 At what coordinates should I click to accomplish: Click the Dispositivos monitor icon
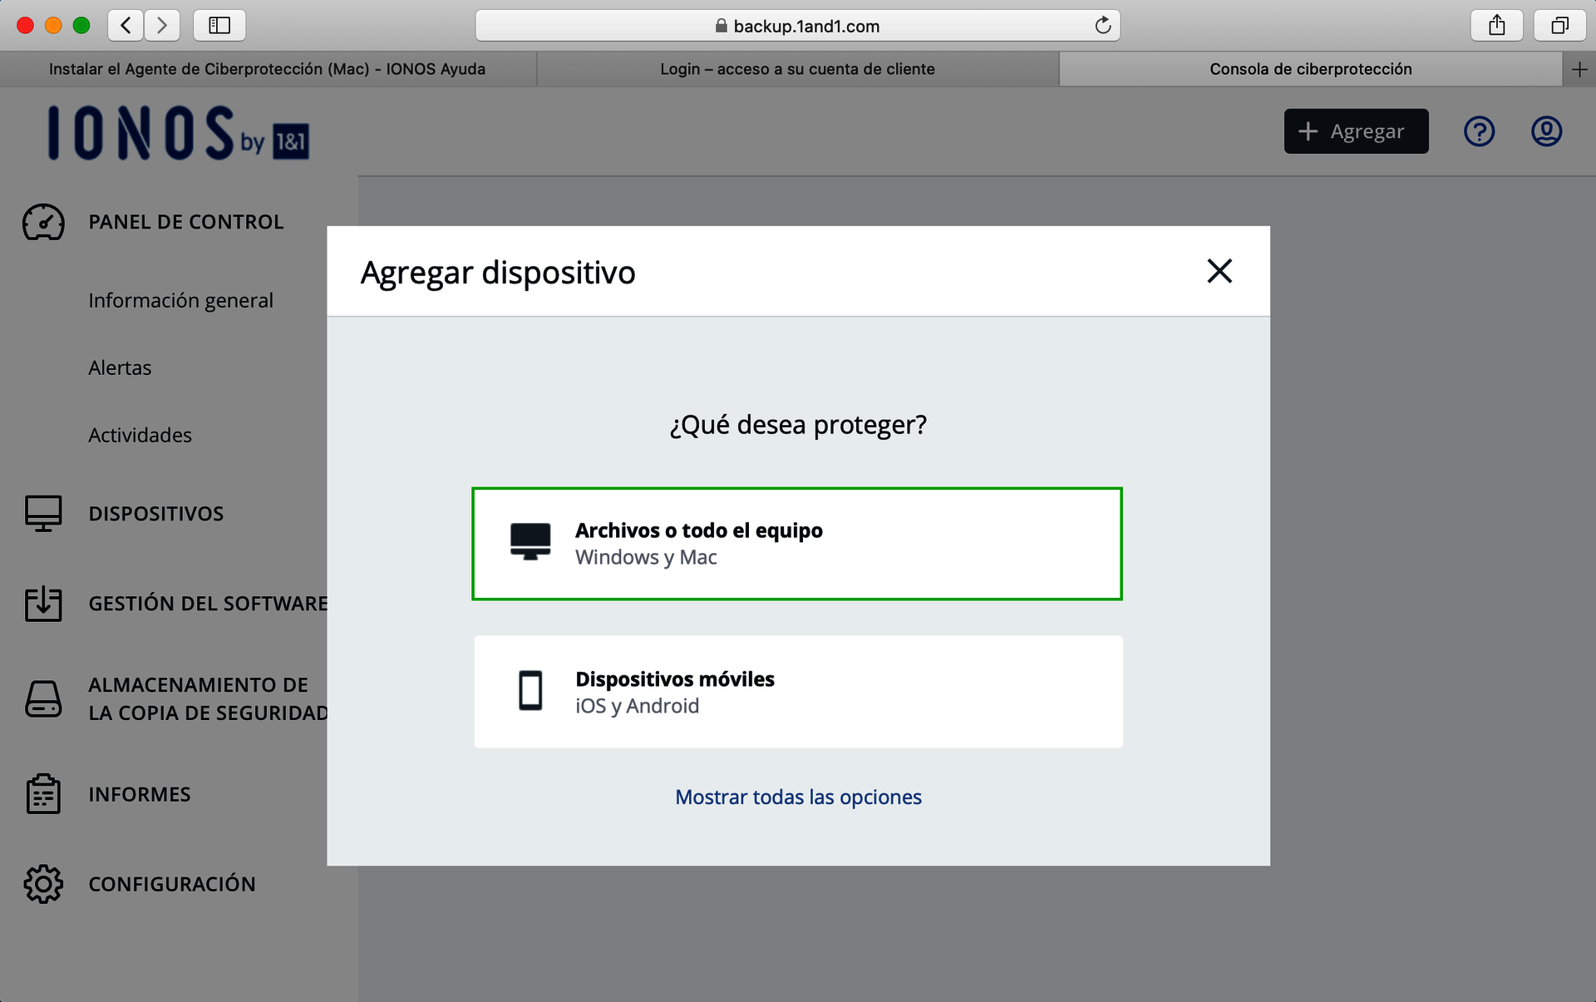point(43,513)
